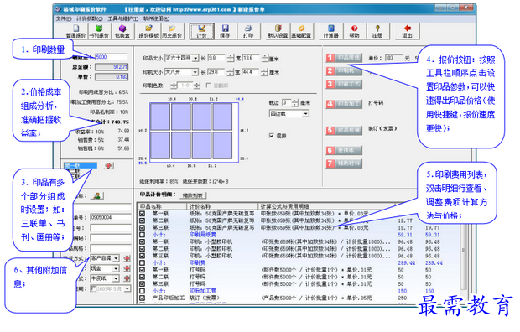Uncheck the 第一联 打号码 row checkbox
The height and width of the screenshot is (332, 520).
tap(143, 270)
